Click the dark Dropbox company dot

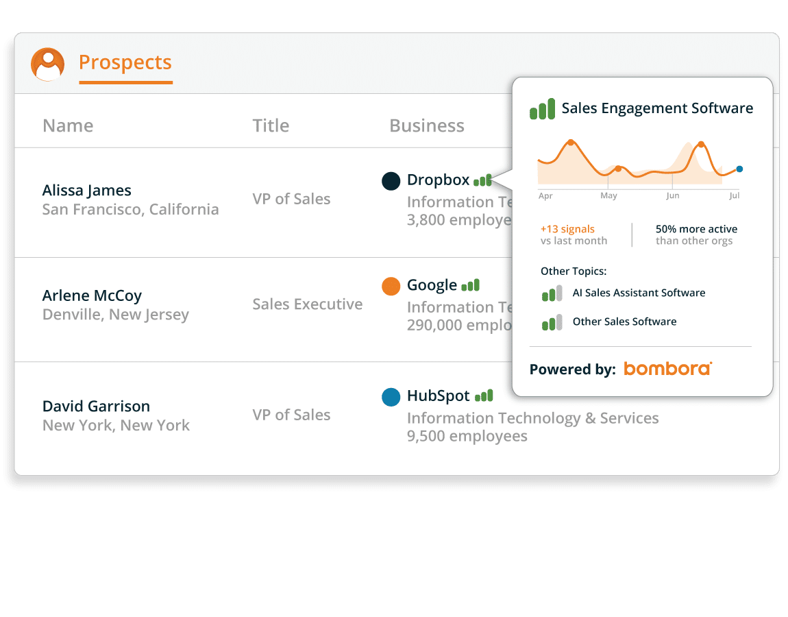391,181
